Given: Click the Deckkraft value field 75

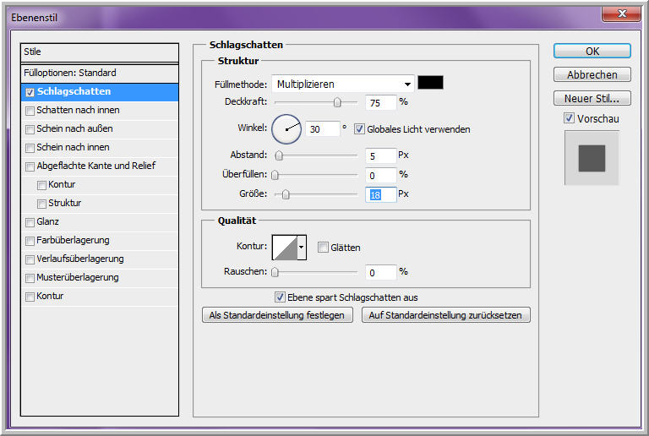Looking at the screenshot, I should coord(381,102).
